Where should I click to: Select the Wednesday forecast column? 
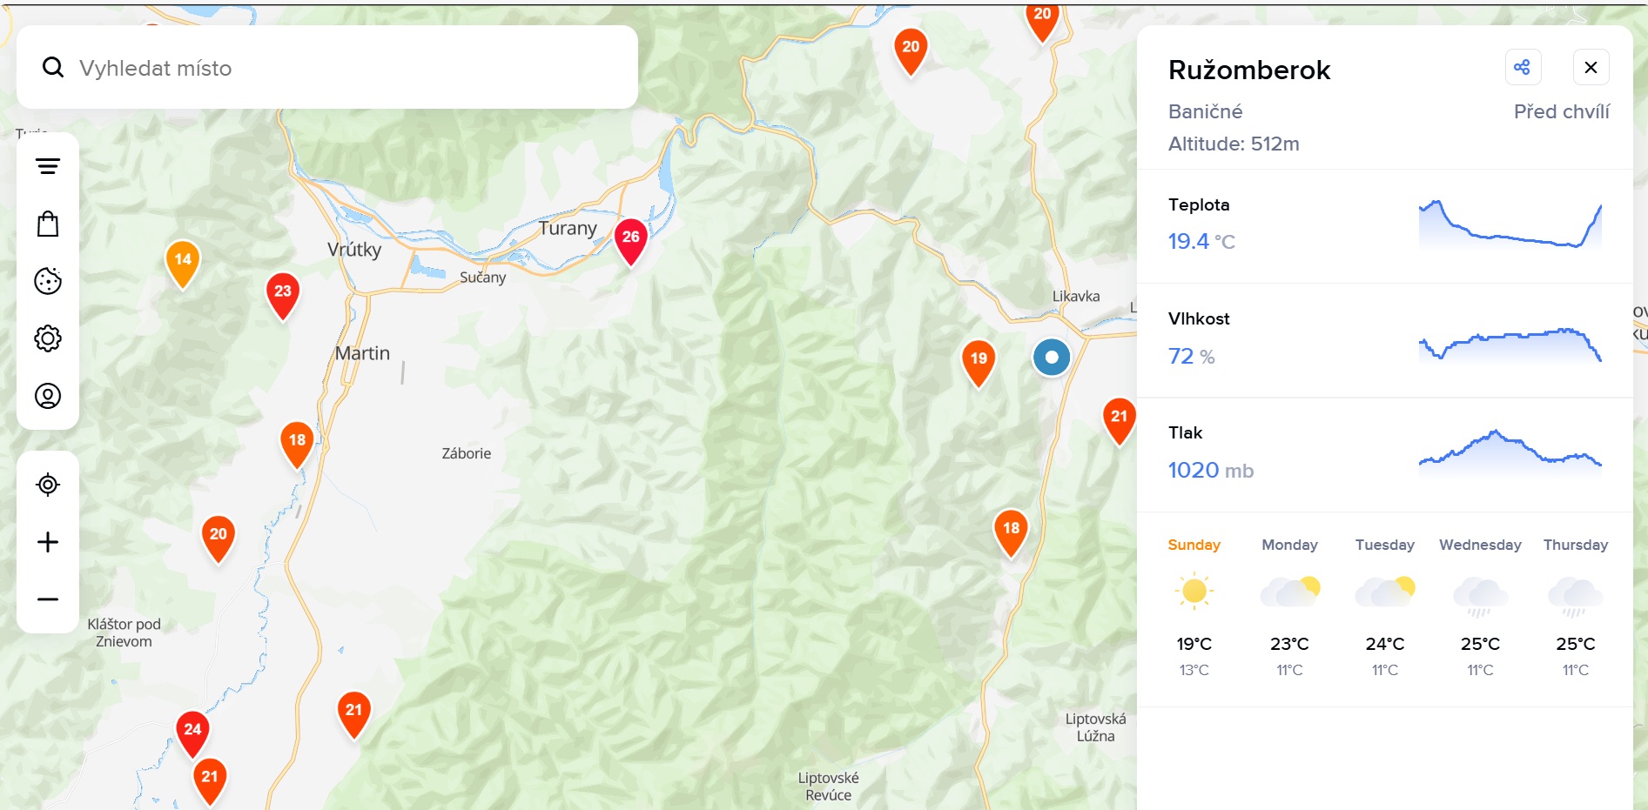pos(1480,606)
